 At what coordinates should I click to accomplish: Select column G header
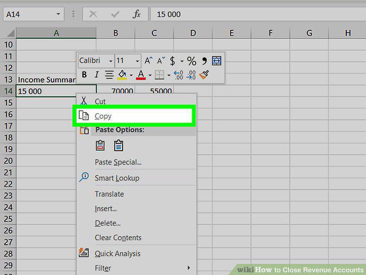click(x=309, y=33)
